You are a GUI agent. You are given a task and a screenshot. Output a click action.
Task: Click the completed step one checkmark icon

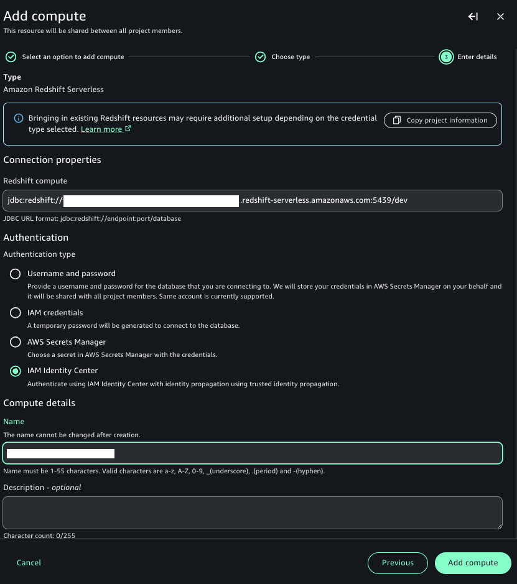(x=11, y=57)
